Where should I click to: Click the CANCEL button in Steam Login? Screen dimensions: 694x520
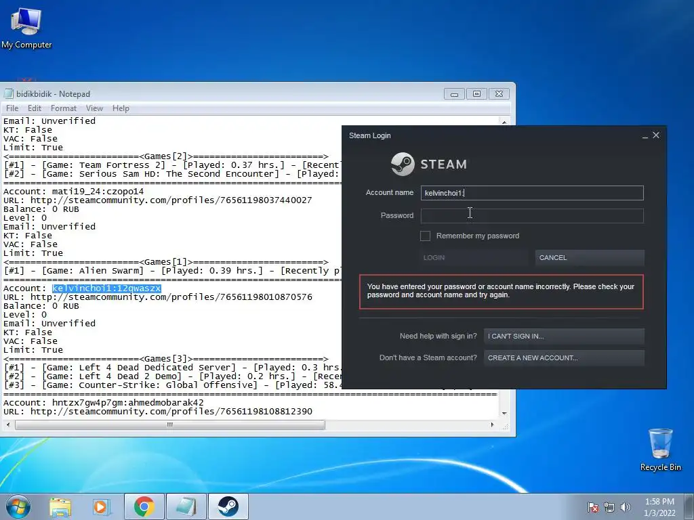[x=590, y=258]
